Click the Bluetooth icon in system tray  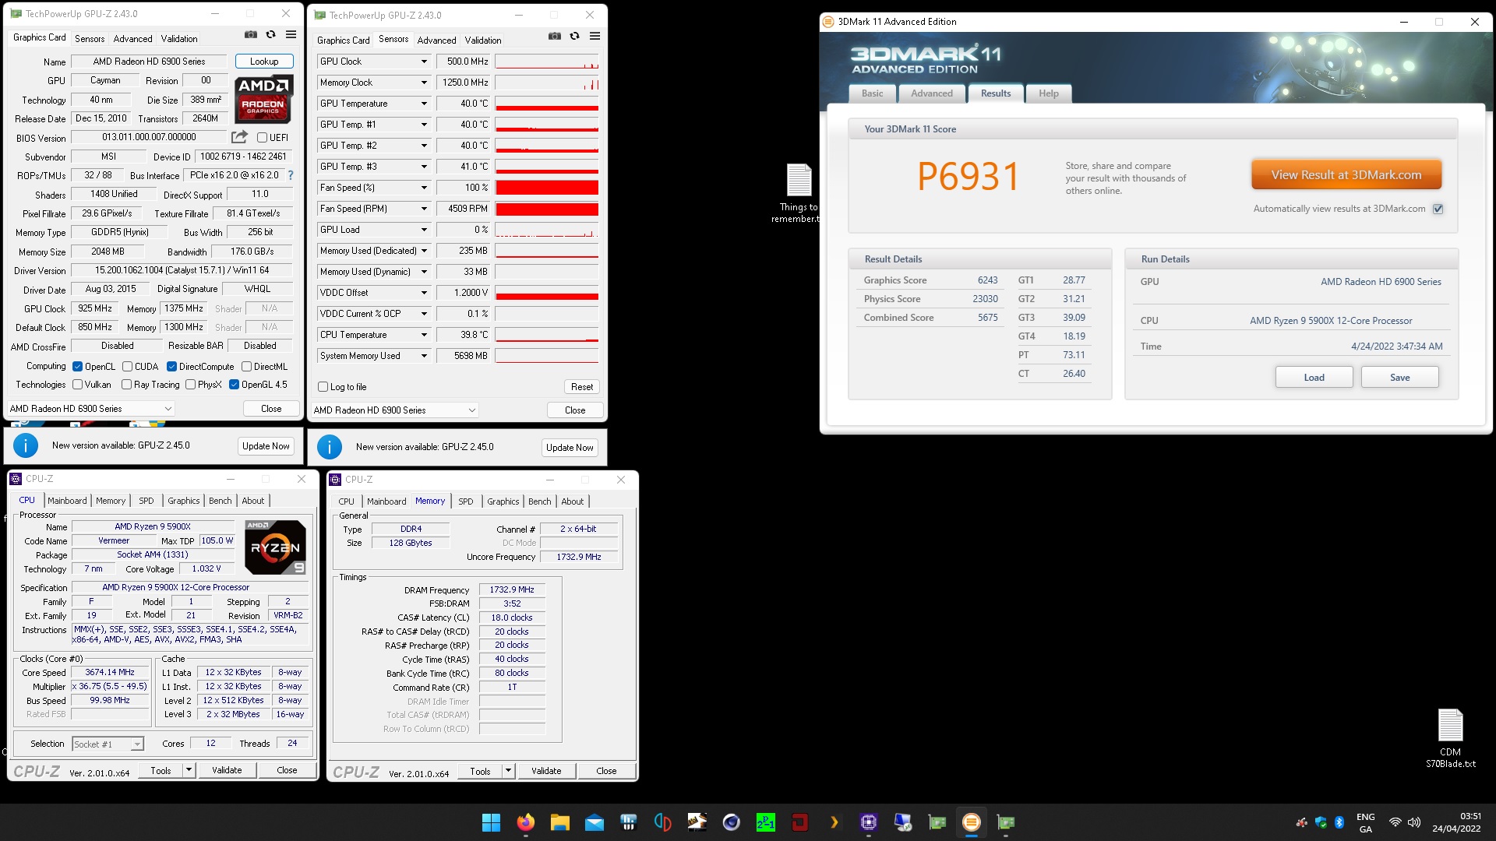coord(1339,822)
